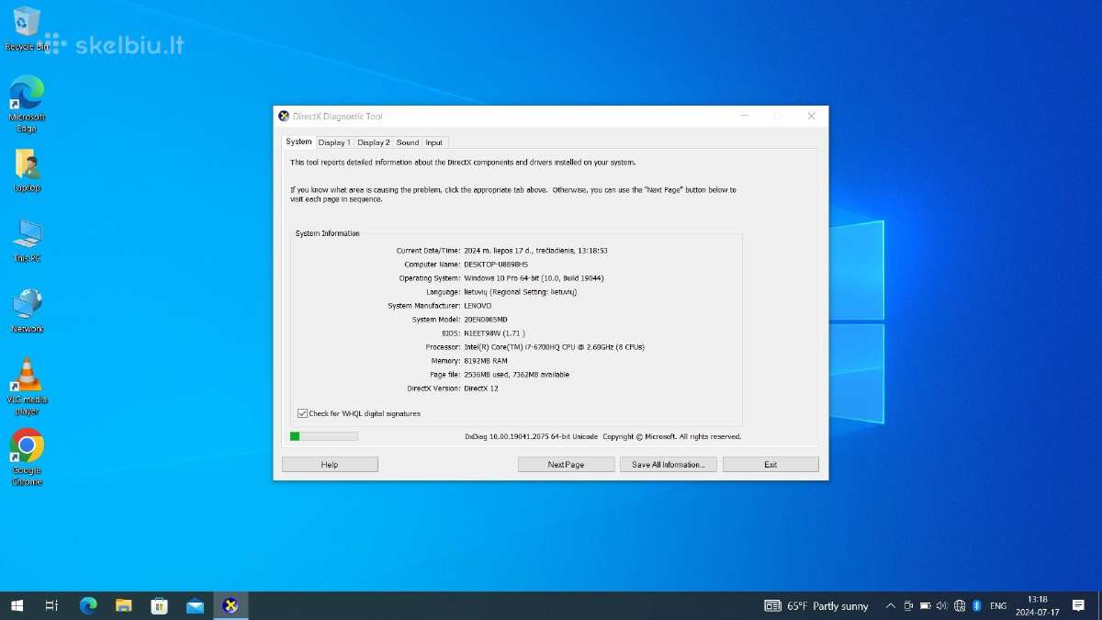Open the clock and calendar flyout

point(1037,605)
